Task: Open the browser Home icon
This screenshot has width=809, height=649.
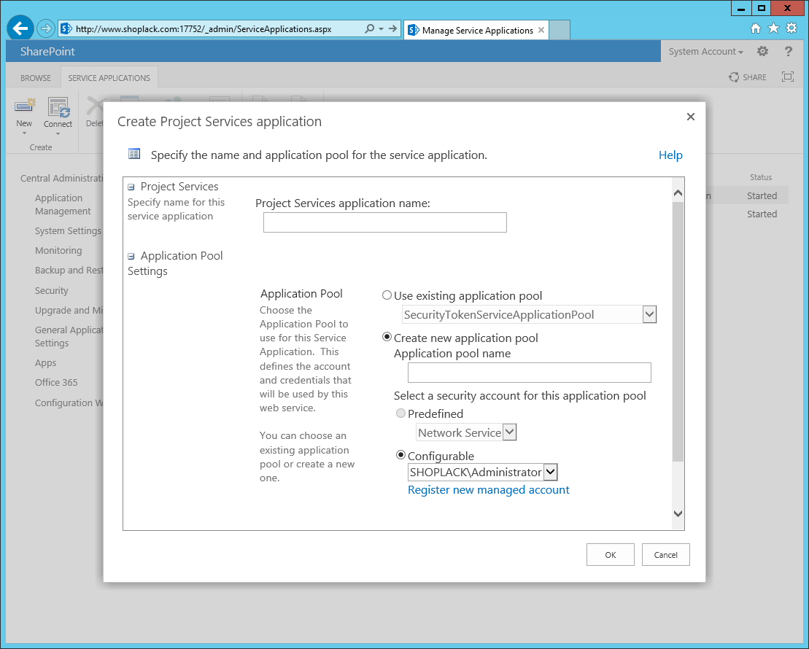Action: click(x=755, y=28)
